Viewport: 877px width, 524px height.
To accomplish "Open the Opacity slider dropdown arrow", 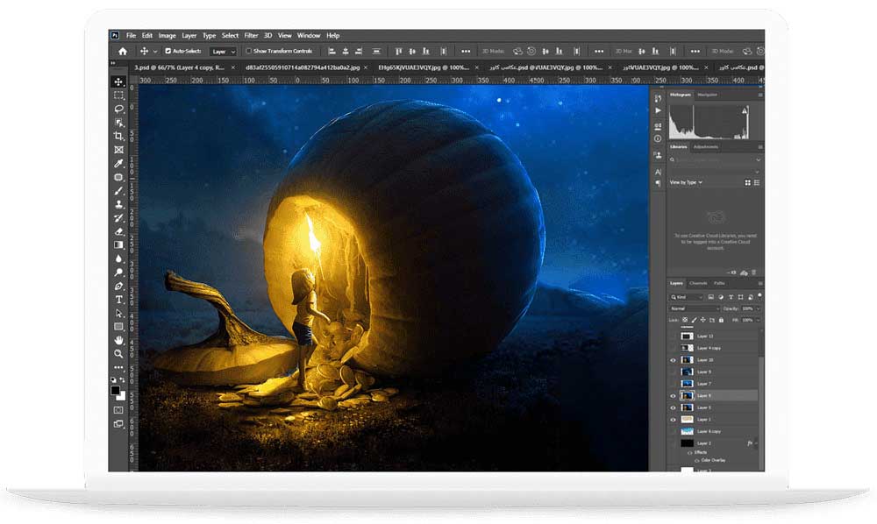I will coord(759,308).
